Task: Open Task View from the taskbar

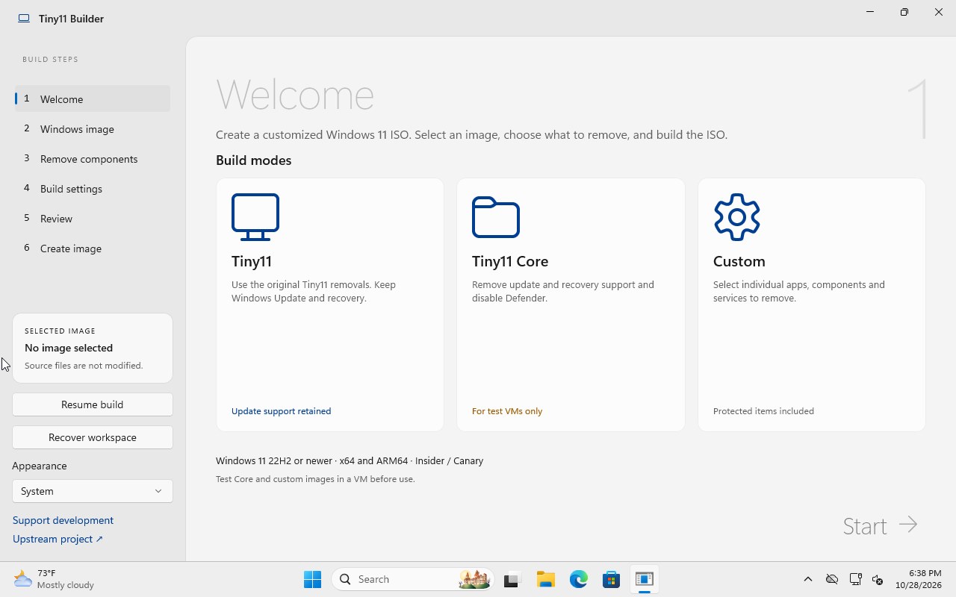Action: point(512,579)
